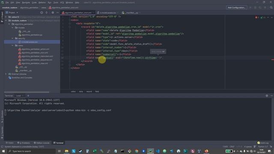Open the TODO tool window
This screenshot has width=274, height=154.
(9, 143)
